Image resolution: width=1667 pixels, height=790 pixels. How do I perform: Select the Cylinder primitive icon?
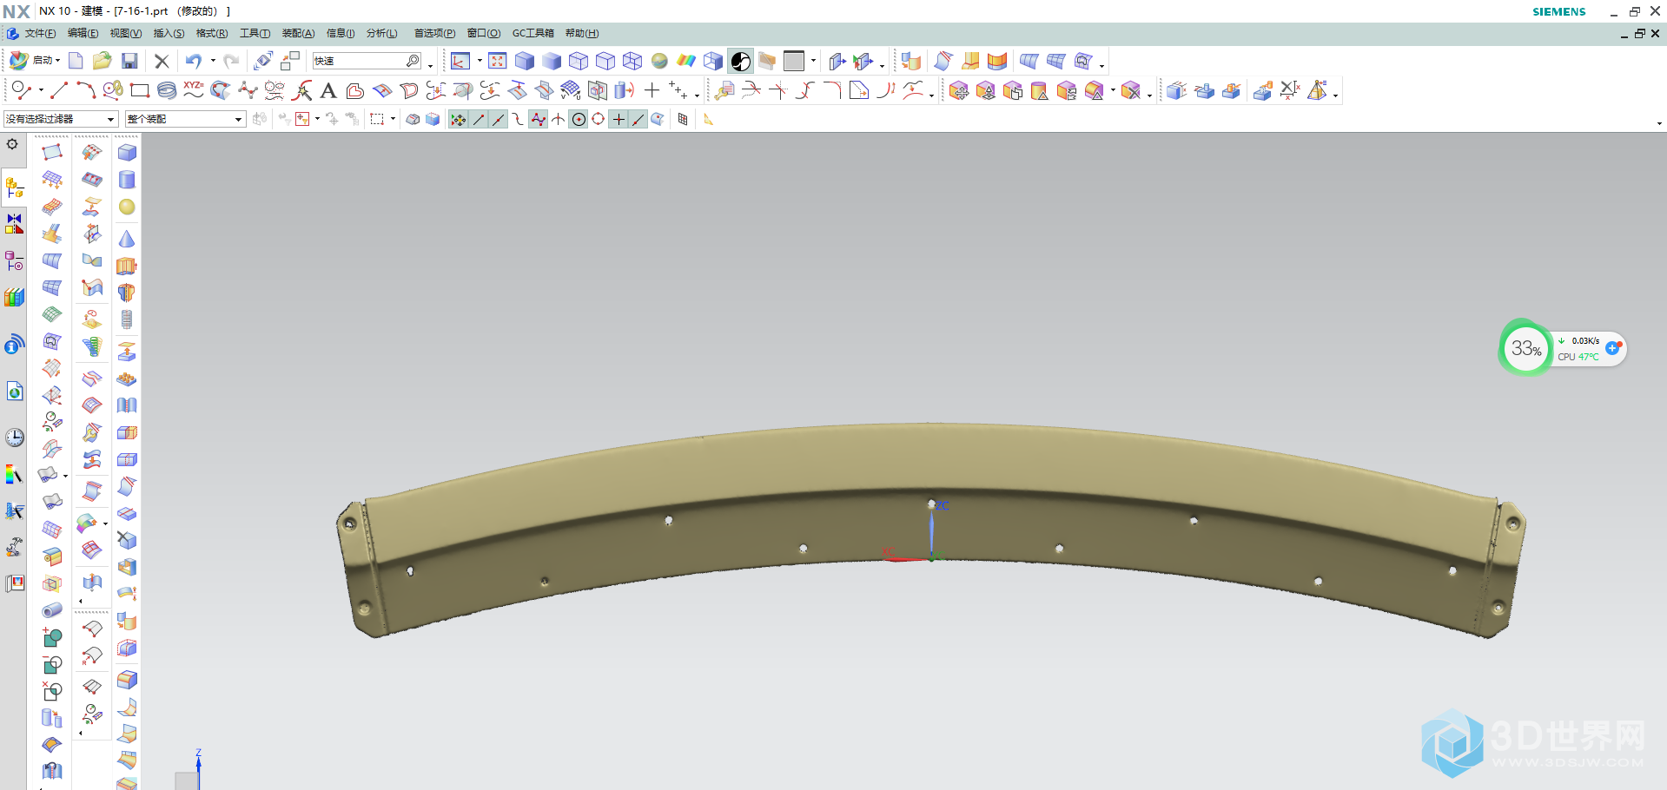pos(127,180)
